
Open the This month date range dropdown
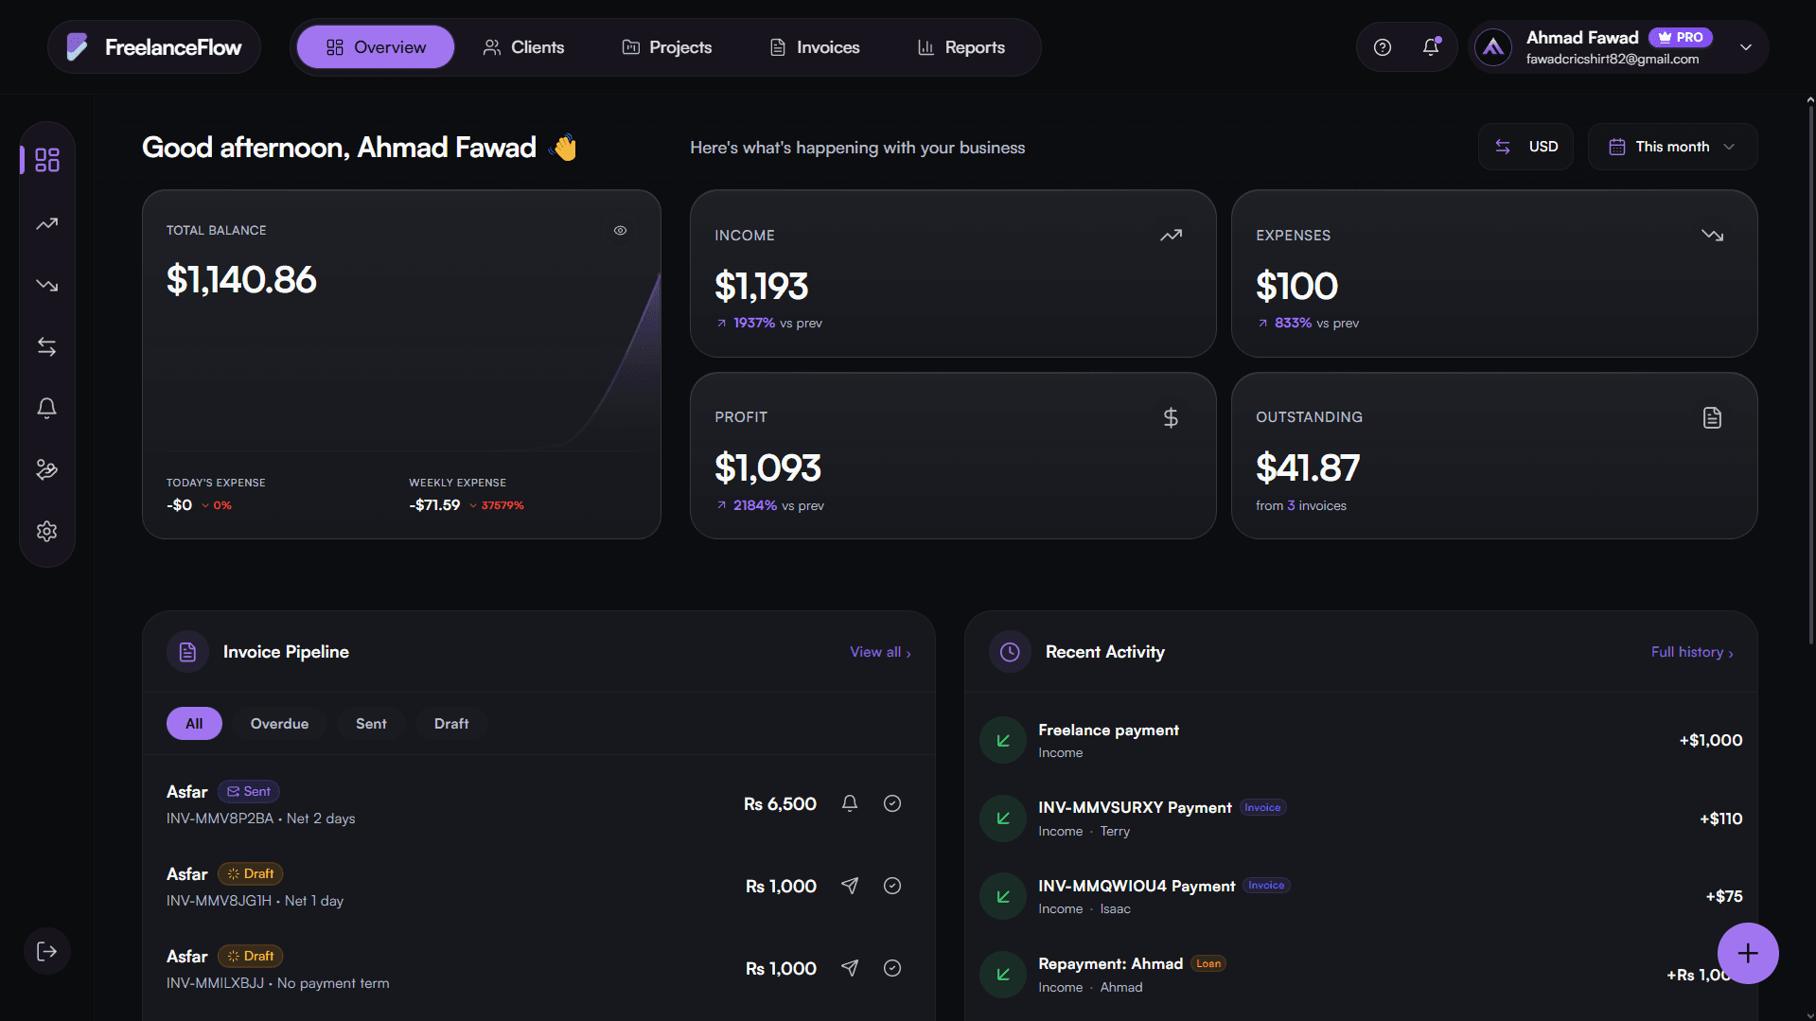(1671, 146)
